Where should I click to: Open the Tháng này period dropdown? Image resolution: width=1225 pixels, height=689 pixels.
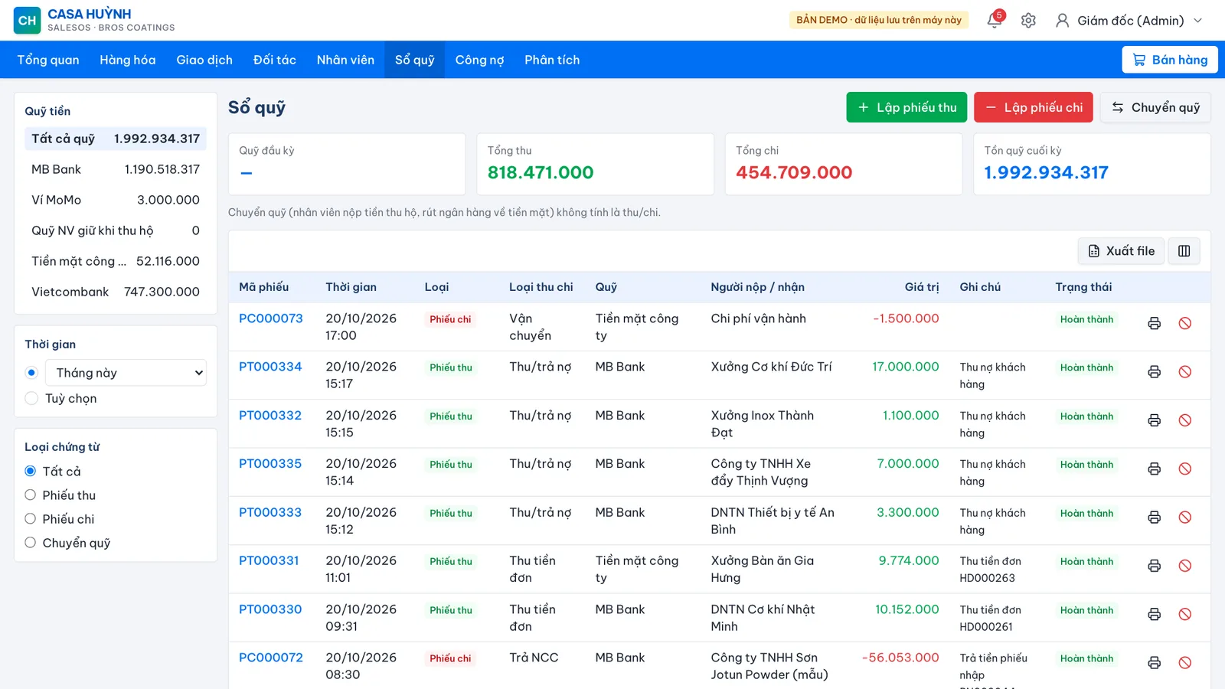pos(126,373)
